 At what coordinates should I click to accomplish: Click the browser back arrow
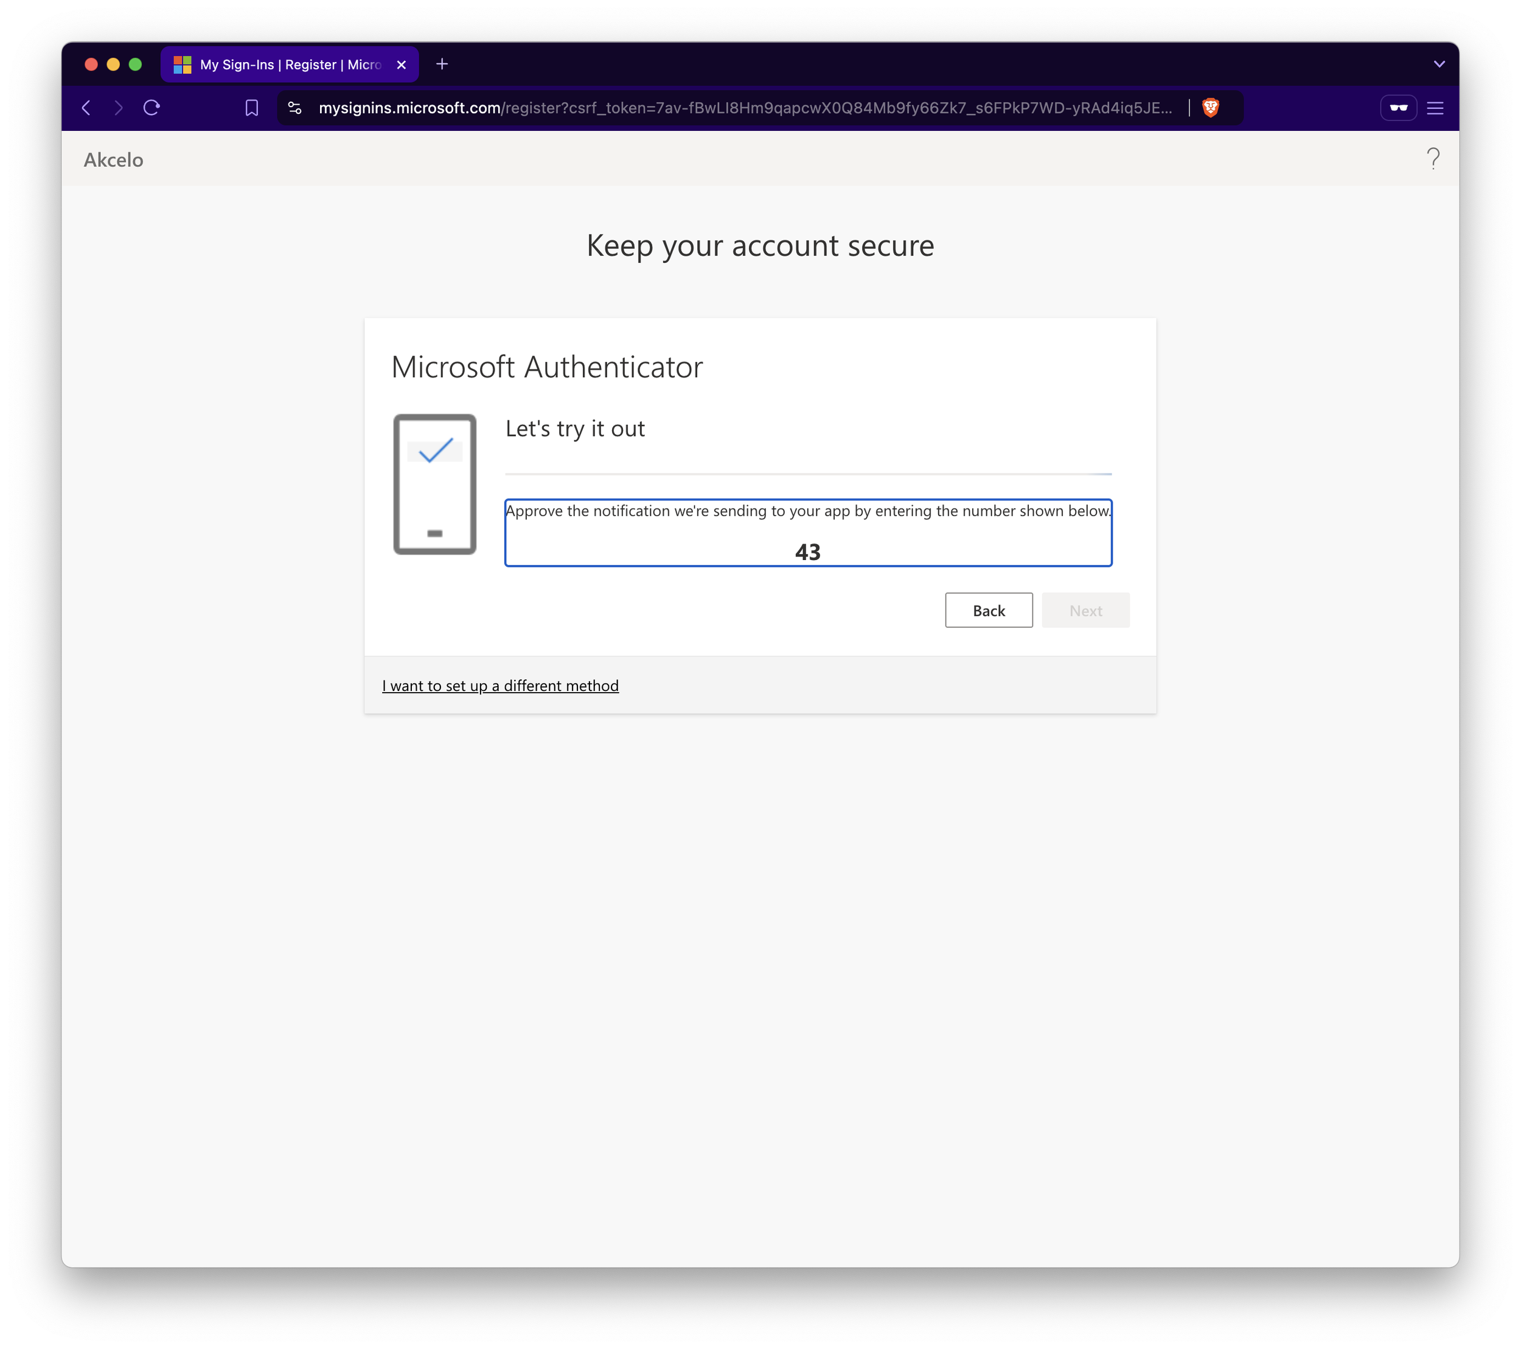pos(86,108)
